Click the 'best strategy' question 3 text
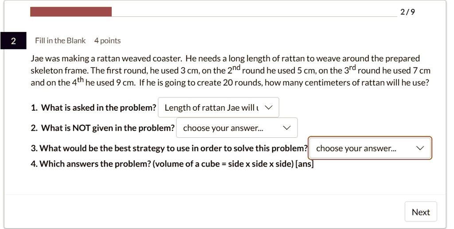This screenshot has height=229, width=454. tap(169, 148)
